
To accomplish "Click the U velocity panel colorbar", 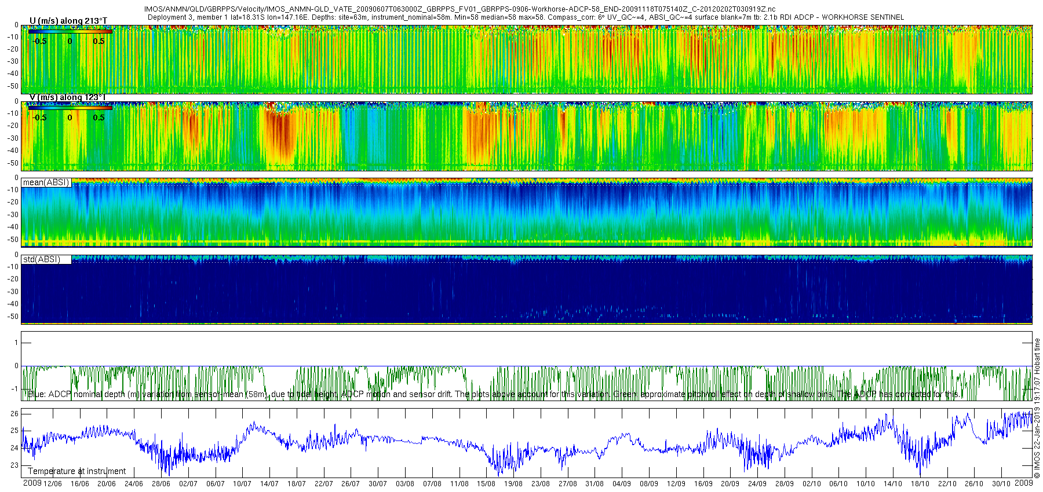I will pyautogui.click(x=70, y=31).
